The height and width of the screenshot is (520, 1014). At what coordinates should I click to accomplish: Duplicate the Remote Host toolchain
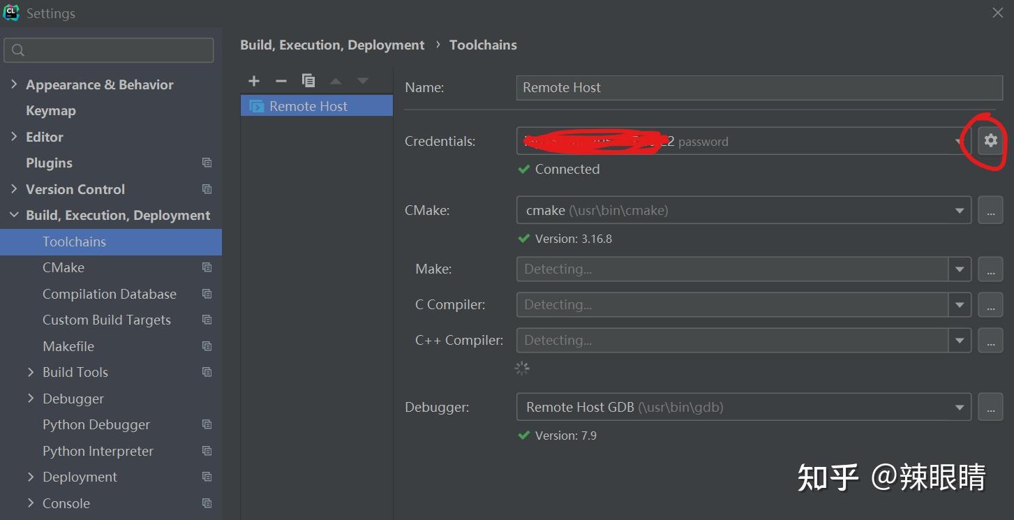[x=308, y=80]
